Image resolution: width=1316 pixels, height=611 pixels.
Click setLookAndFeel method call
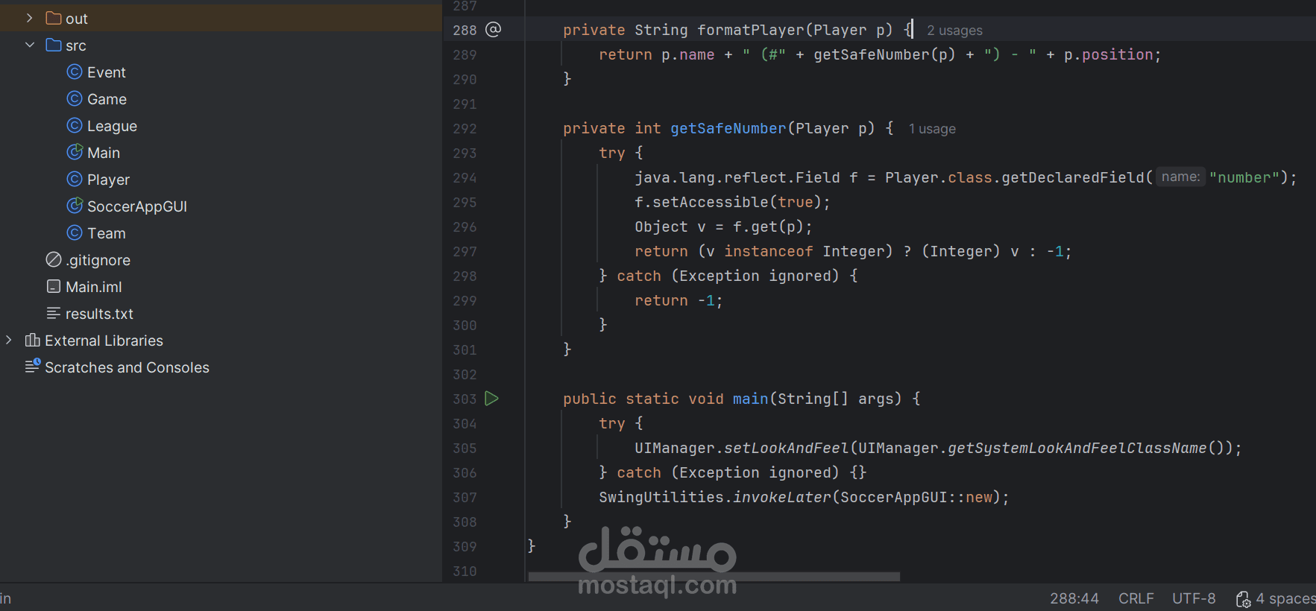coord(787,448)
